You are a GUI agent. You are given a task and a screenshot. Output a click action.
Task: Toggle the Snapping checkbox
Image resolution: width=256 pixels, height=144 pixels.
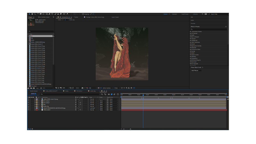click(x=83, y=14)
